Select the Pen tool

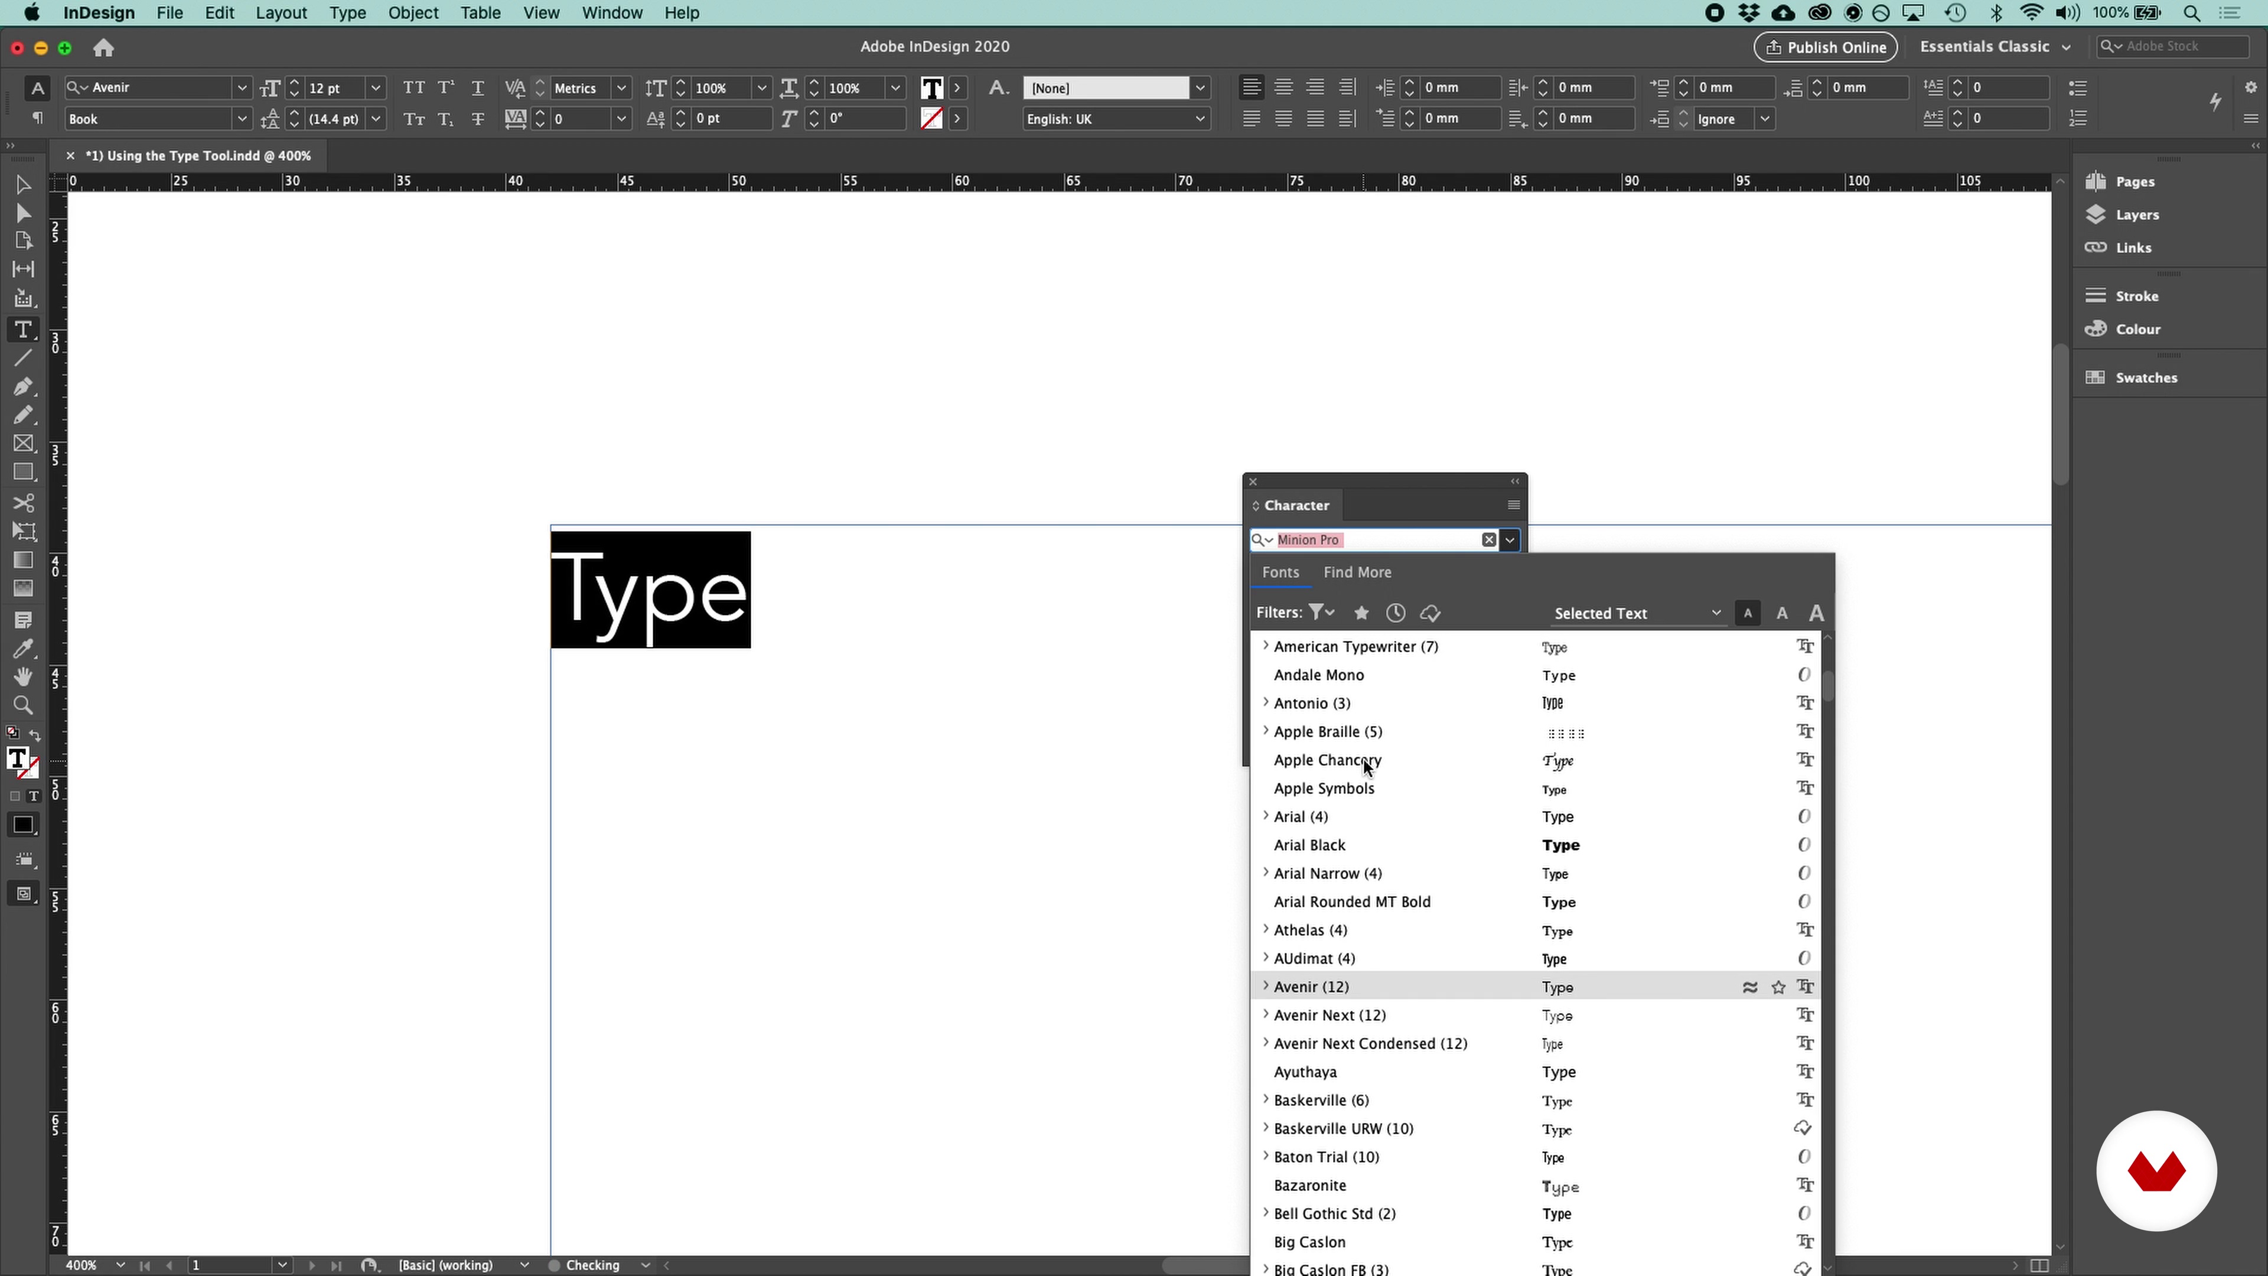coord(24,386)
